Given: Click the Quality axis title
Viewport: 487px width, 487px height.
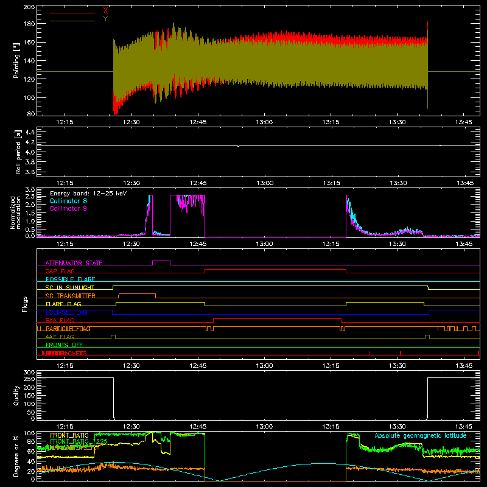Looking at the screenshot, I should click(x=16, y=395).
